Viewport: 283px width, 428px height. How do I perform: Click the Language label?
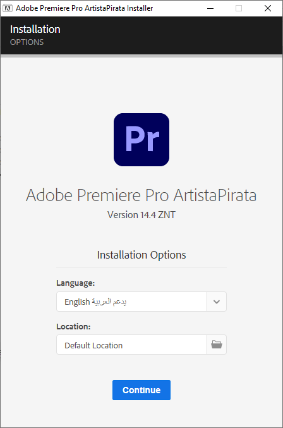point(76,283)
